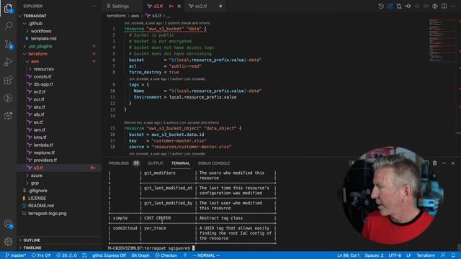Click Git Graph in status bar
Image resolution: width=461 pixels, height=259 pixels.
[x=140, y=255]
